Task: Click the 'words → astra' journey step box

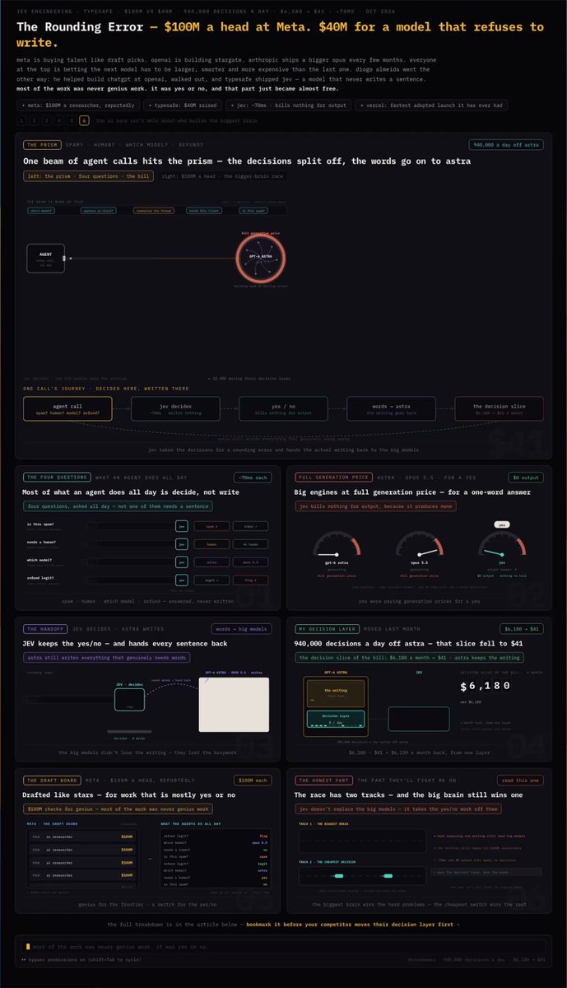Action: pyautogui.click(x=391, y=409)
